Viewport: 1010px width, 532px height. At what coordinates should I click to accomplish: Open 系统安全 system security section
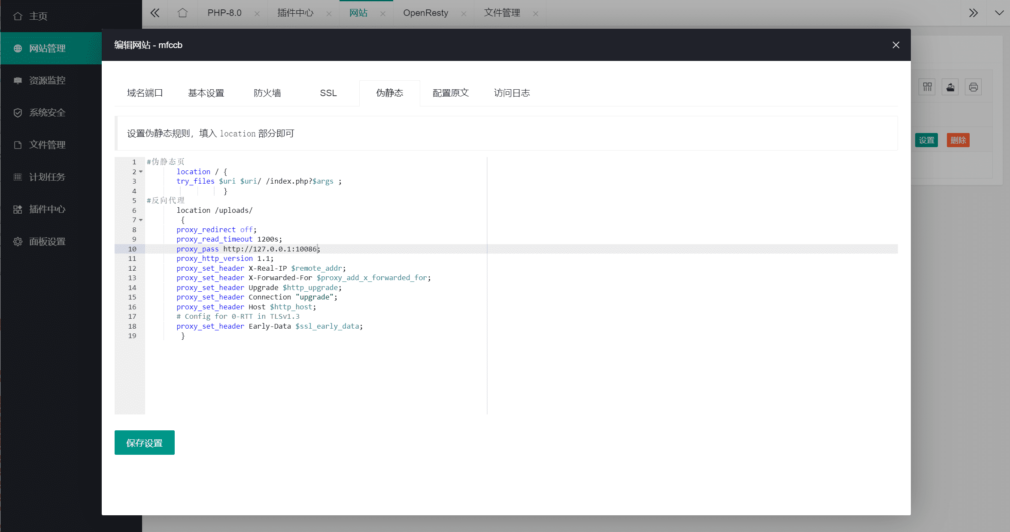click(x=47, y=112)
